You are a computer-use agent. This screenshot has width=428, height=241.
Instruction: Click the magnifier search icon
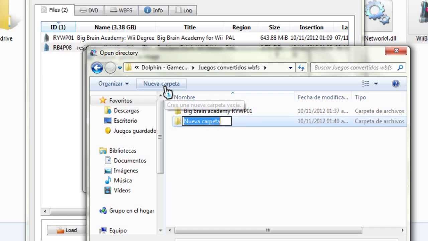pos(400,68)
